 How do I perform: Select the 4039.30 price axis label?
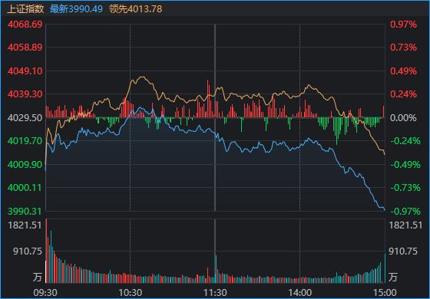25,94
